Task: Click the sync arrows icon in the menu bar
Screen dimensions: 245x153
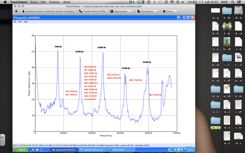Action: click(x=166, y=2)
